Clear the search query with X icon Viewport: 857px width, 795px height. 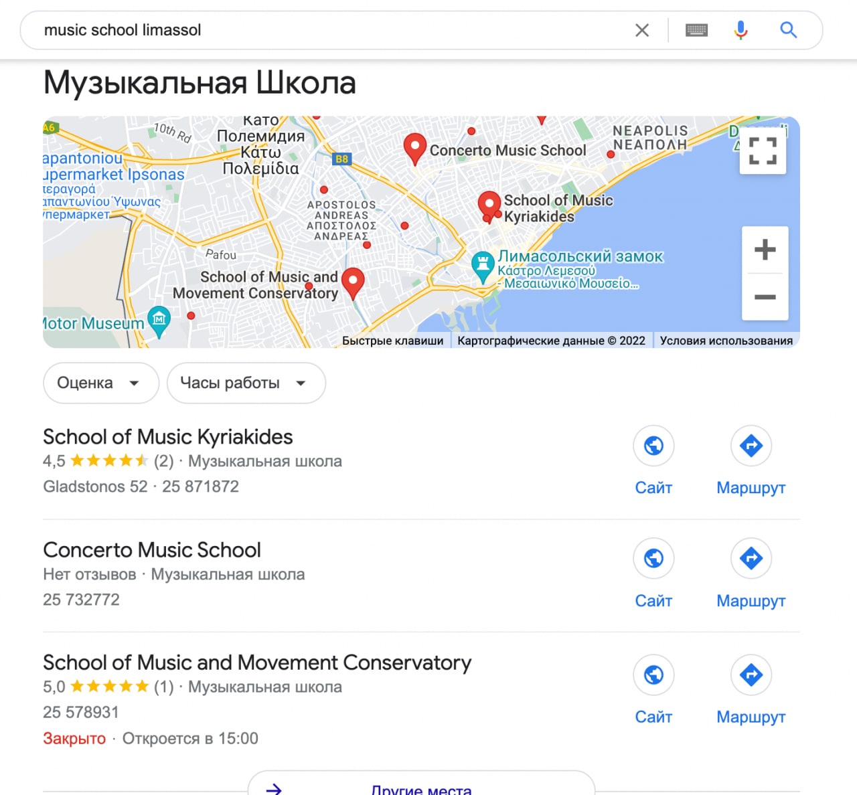click(x=641, y=30)
